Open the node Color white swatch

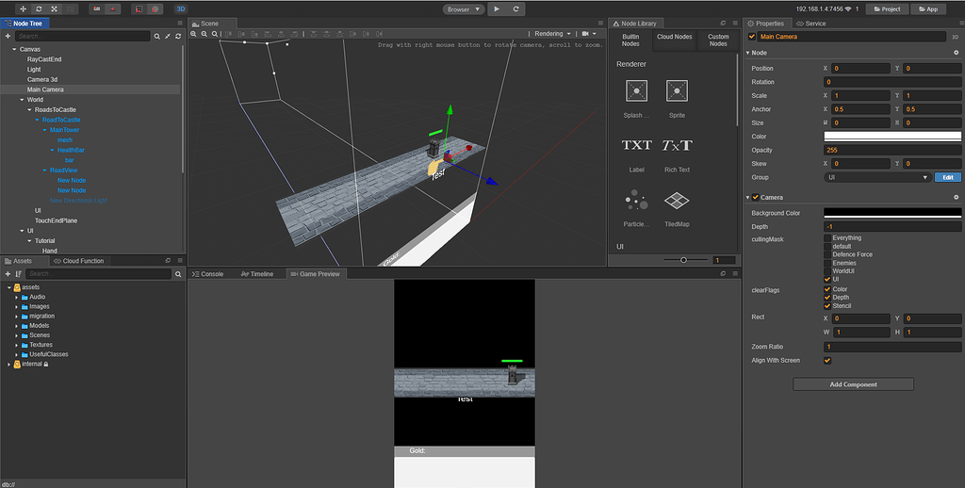892,137
